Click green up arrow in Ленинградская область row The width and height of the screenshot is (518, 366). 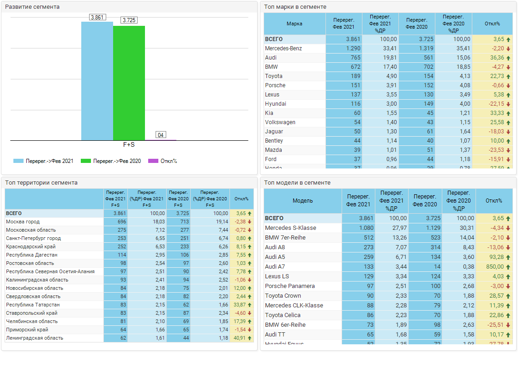[249, 338]
